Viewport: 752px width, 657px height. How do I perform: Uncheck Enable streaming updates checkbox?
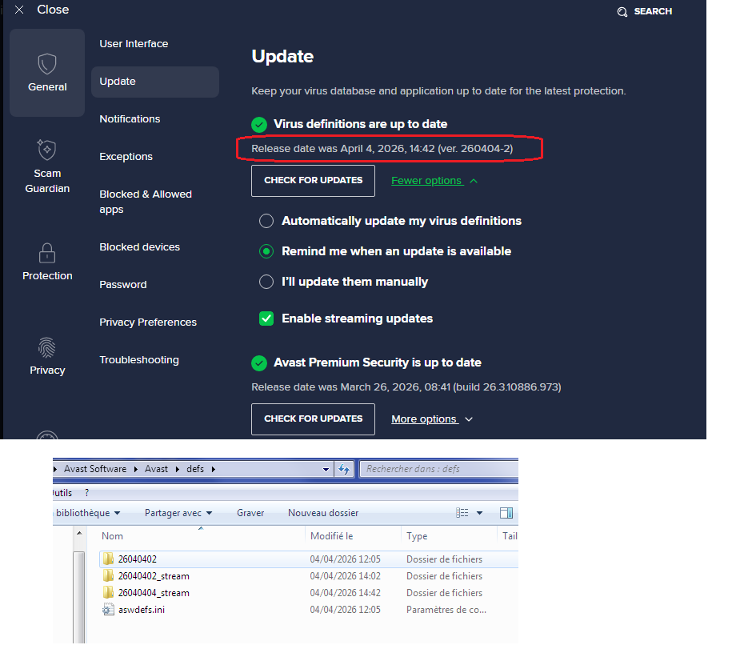coord(266,318)
